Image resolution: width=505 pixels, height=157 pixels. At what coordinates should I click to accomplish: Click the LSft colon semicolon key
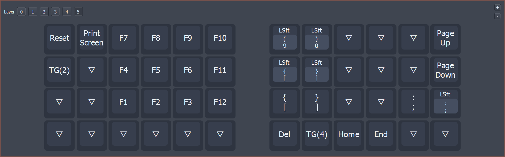[445, 103]
